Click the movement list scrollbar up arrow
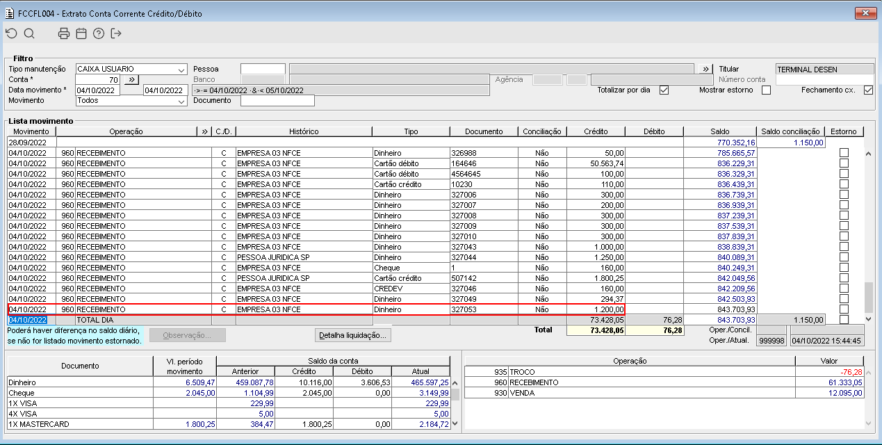Screen dimensions: 882x445 click(x=868, y=153)
